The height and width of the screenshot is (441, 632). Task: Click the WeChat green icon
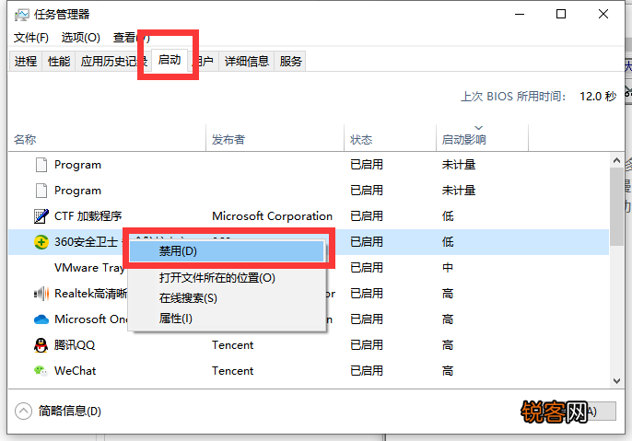[41, 370]
